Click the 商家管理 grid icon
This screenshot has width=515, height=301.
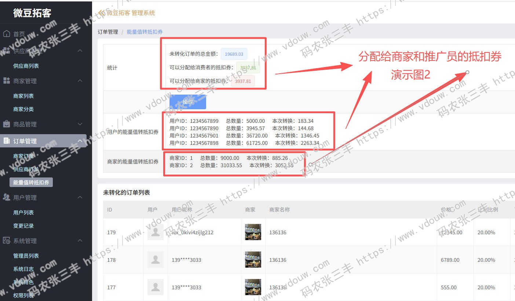6,81
